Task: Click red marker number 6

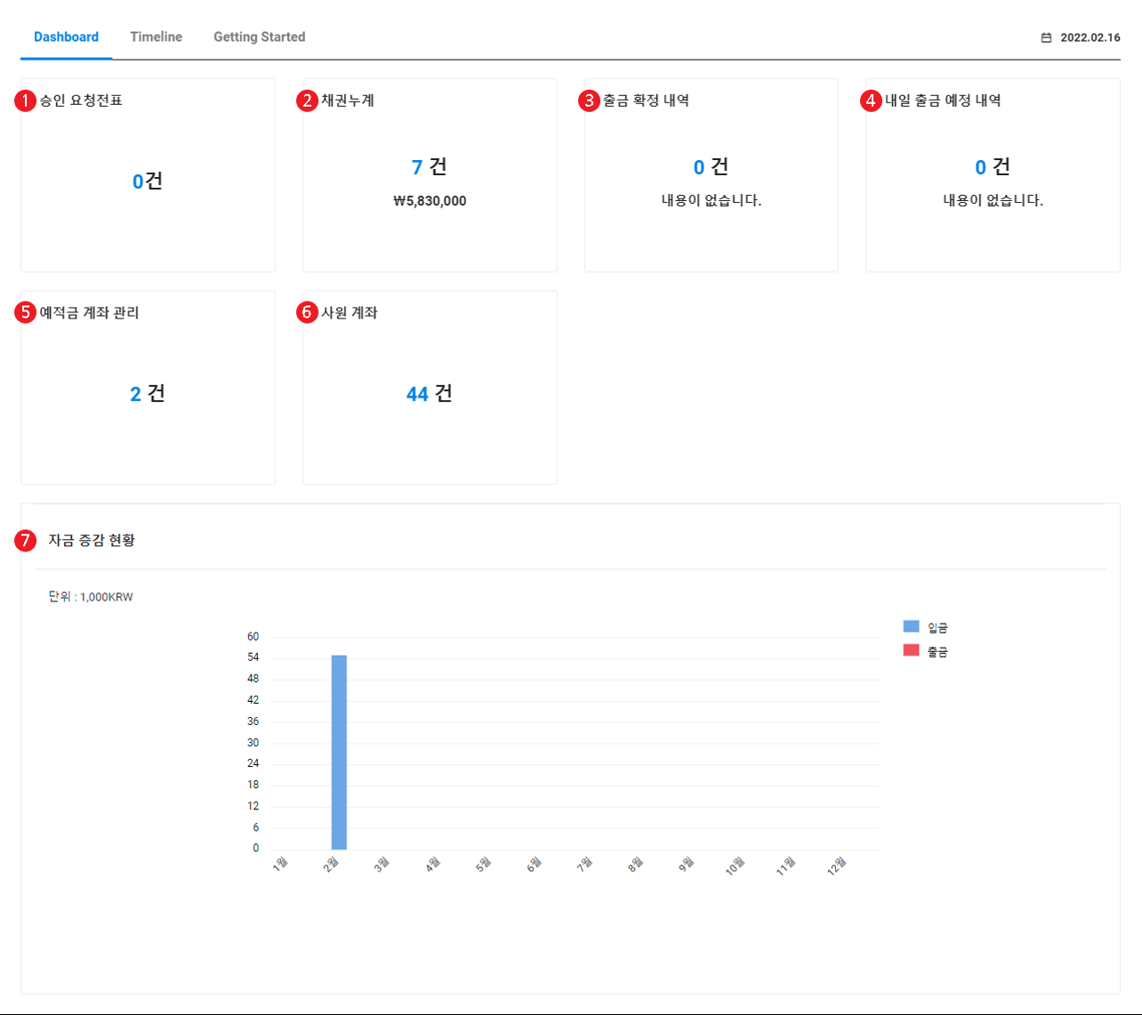Action: point(307,312)
